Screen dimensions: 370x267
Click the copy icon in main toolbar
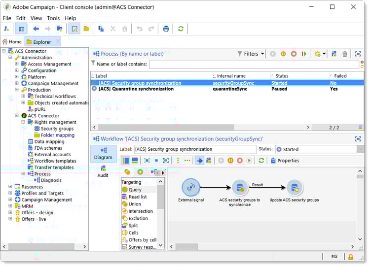(101, 29)
